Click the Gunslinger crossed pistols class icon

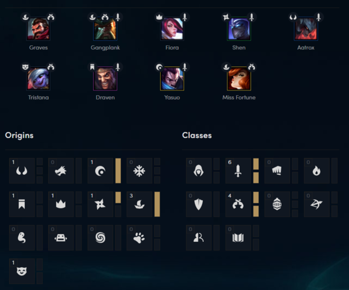tap(238, 204)
